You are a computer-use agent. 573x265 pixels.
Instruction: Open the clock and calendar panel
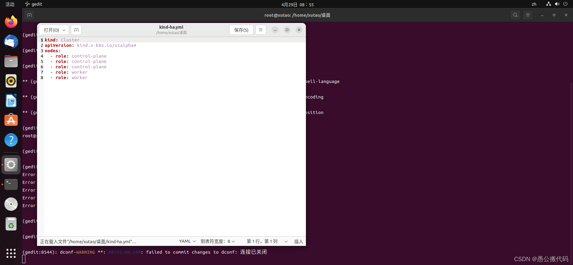click(298, 4)
